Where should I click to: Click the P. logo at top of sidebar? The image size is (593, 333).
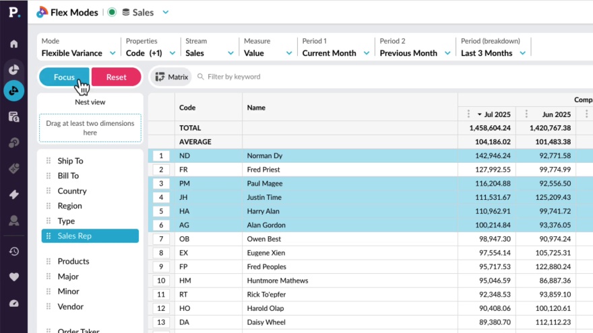point(14,12)
